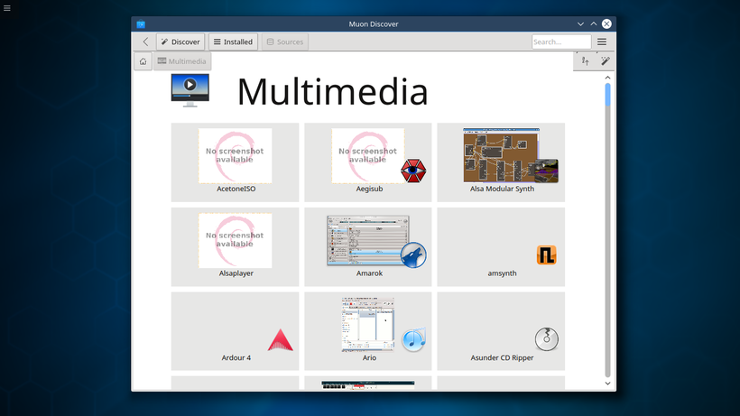The image size is (740, 416).
Task: Select the Ardour 4 label
Action: pyautogui.click(x=236, y=357)
